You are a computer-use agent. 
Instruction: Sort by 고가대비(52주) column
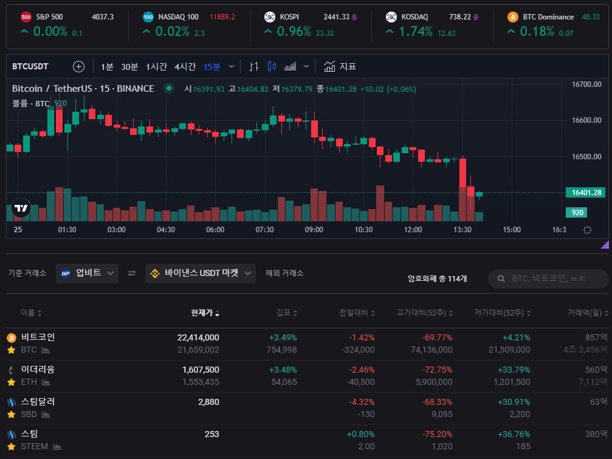(x=425, y=312)
